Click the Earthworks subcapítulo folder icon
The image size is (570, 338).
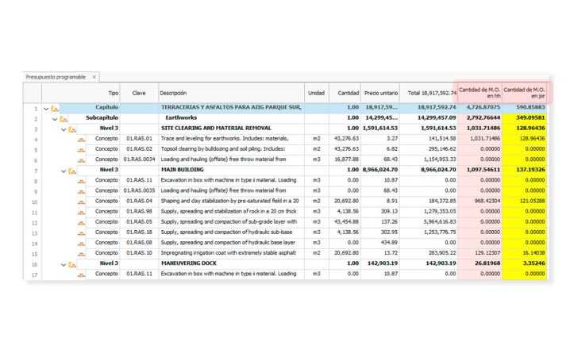click(64, 119)
